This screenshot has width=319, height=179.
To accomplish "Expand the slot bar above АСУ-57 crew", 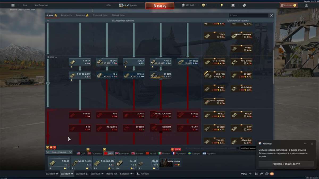I will [x=148, y=157].
